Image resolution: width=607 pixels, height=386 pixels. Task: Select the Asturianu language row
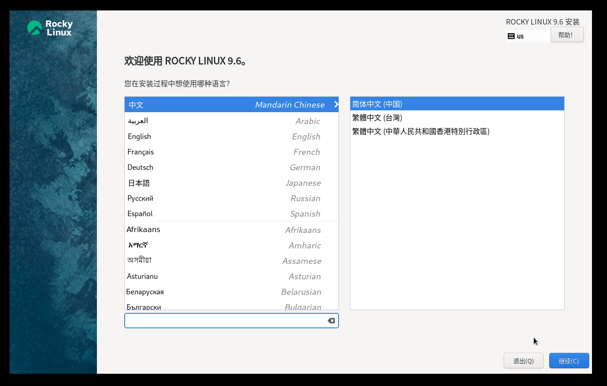pos(232,276)
